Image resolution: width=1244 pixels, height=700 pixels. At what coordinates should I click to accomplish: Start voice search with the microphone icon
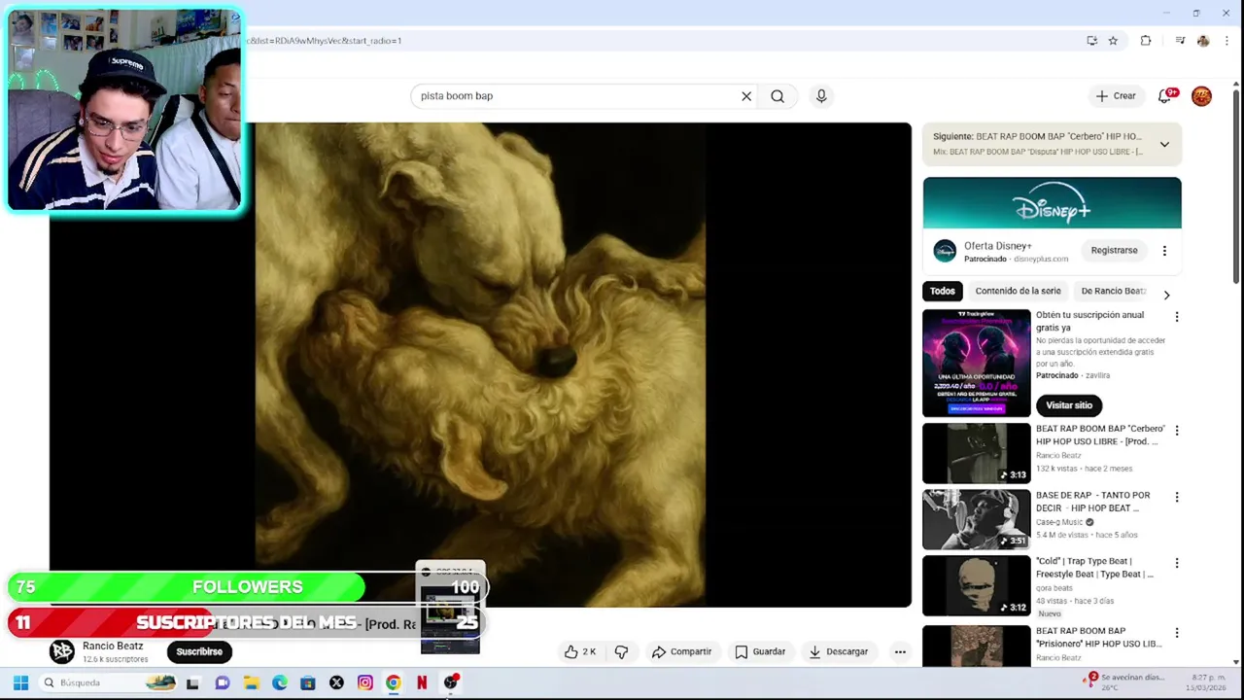point(821,96)
